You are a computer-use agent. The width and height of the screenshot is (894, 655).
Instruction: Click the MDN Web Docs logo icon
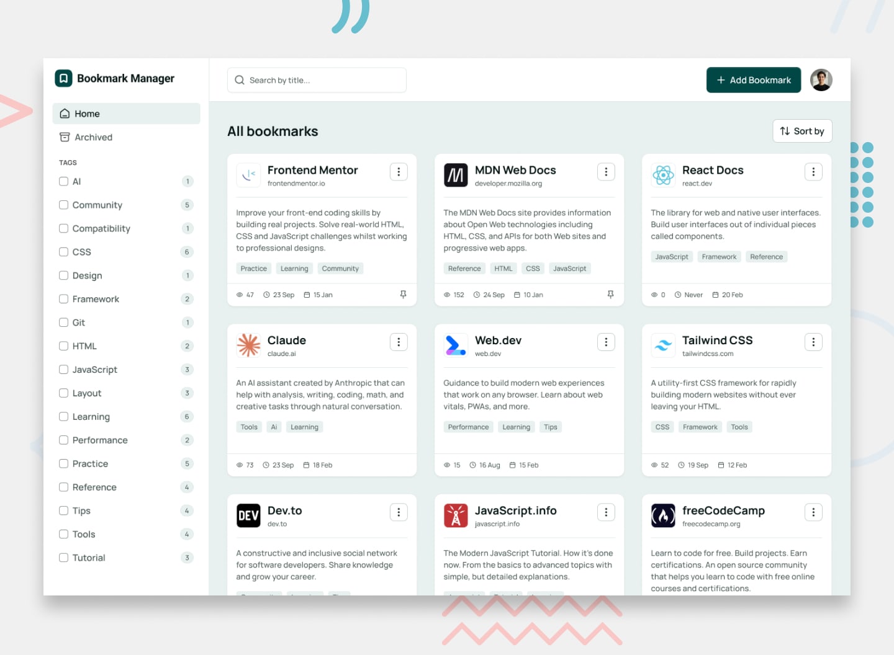456,175
